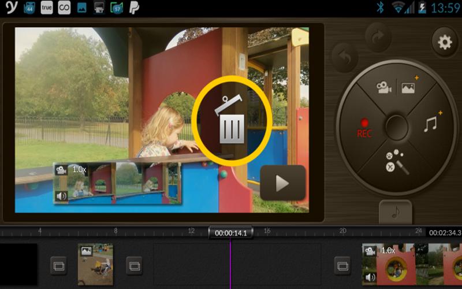
Task: Open the Wi-Fi status icon
Action: click(398, 8)
